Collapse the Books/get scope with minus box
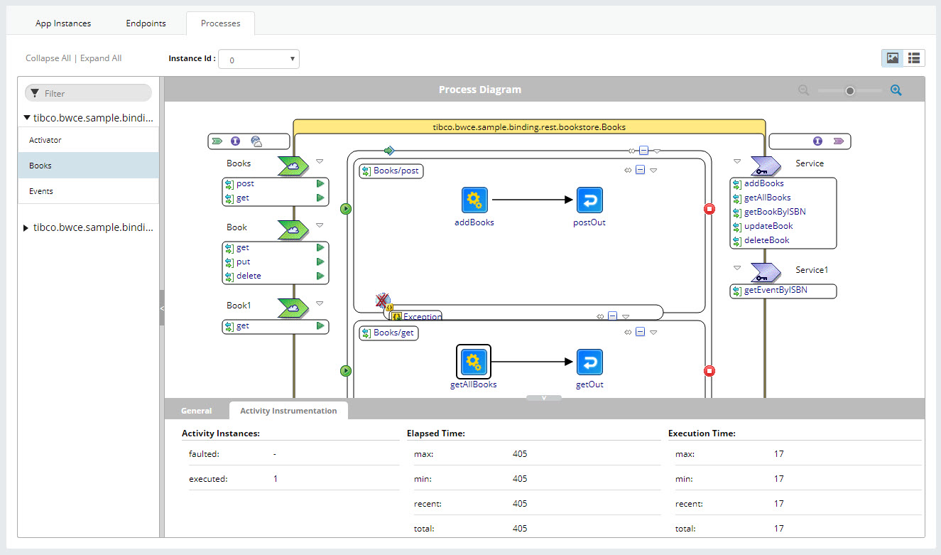This screenshot has width=941, height=555. [640, 332]
